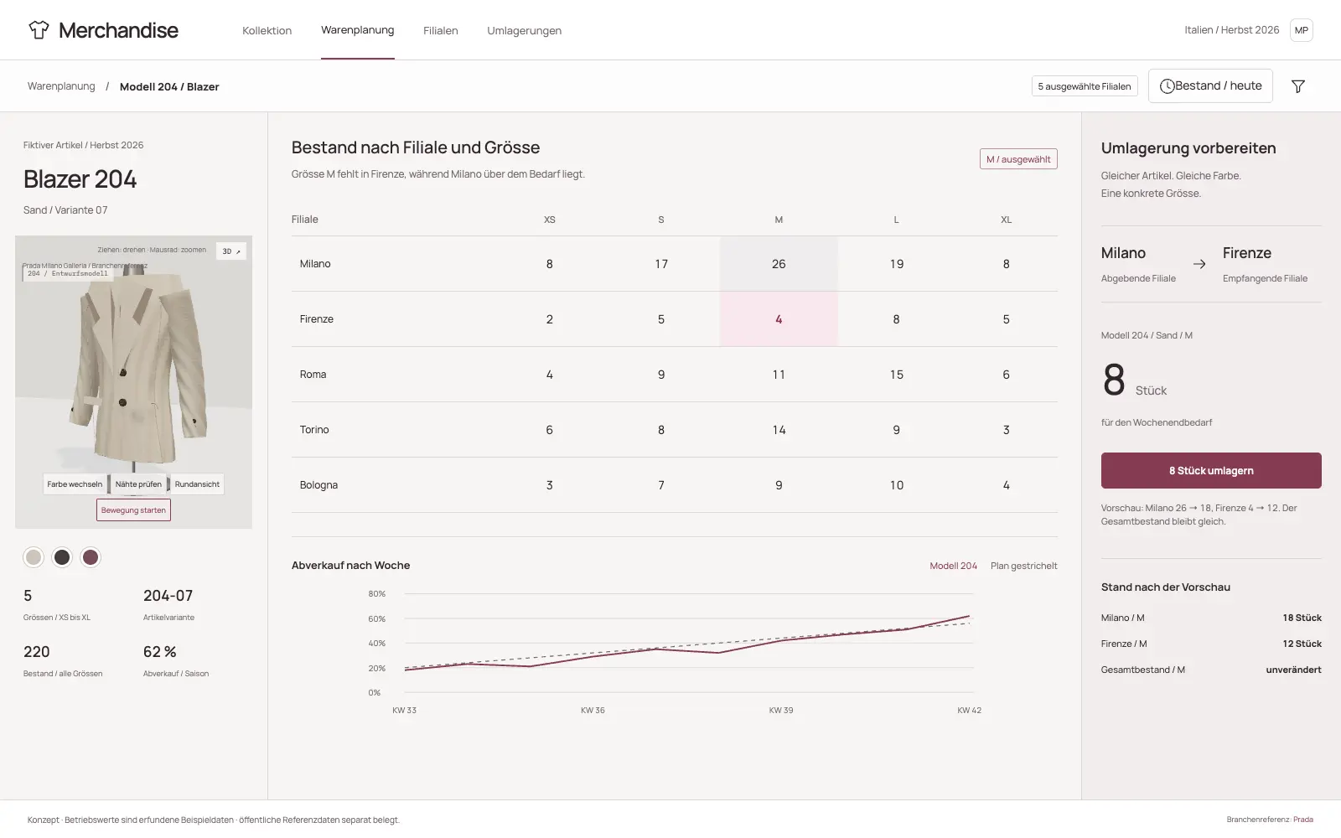Image resolution: width=1341 pixels, height=838 pixels.
Task: Click the Modell 204 chart legend
Action: tap(953, 566)
